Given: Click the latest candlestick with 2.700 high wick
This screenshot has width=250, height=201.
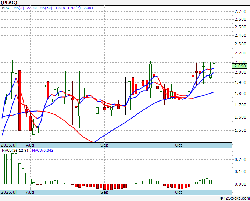Looking at the screenshot, I should 214,65.
